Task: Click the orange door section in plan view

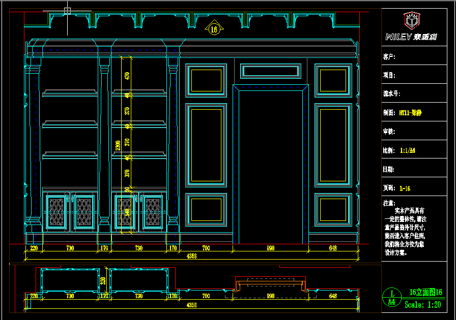Action: pos(270,285)
